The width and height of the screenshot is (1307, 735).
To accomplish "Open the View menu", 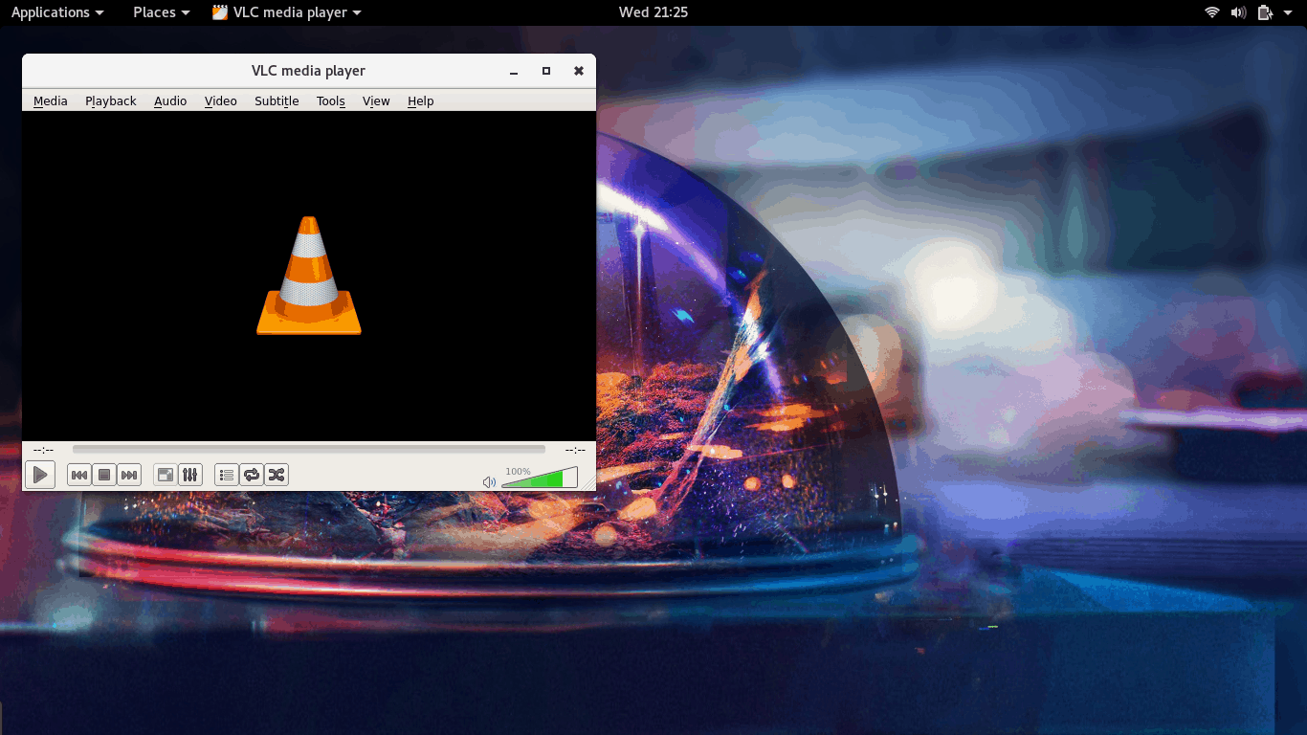I will (x=376, y=101).
